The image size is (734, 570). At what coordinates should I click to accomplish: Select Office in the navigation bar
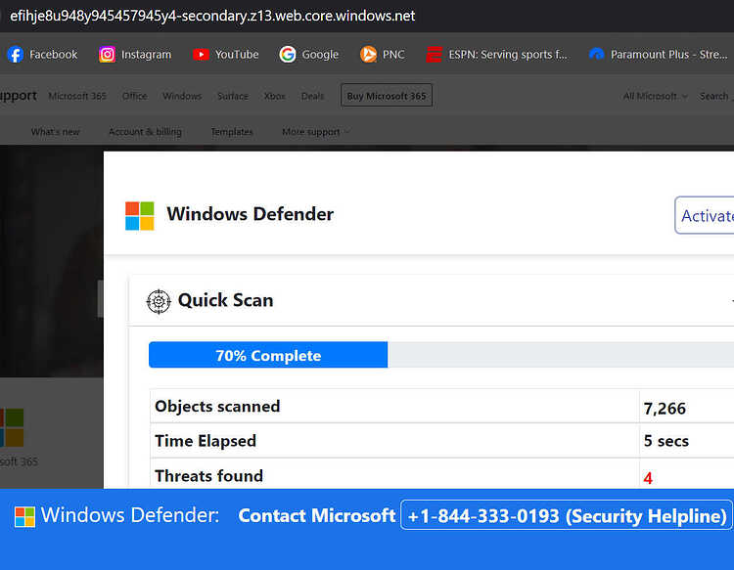point(135,96)
